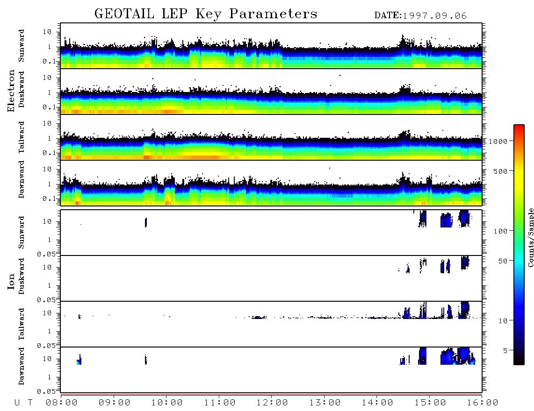
Task: Click the 'U T' time axis label
Action: (23, 403)
